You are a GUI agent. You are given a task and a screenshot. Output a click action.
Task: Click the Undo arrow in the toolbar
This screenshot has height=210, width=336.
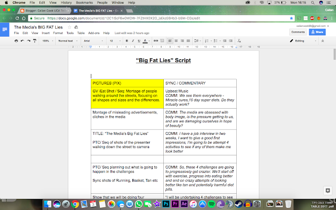pyautogui.click(x=22, y=41)
